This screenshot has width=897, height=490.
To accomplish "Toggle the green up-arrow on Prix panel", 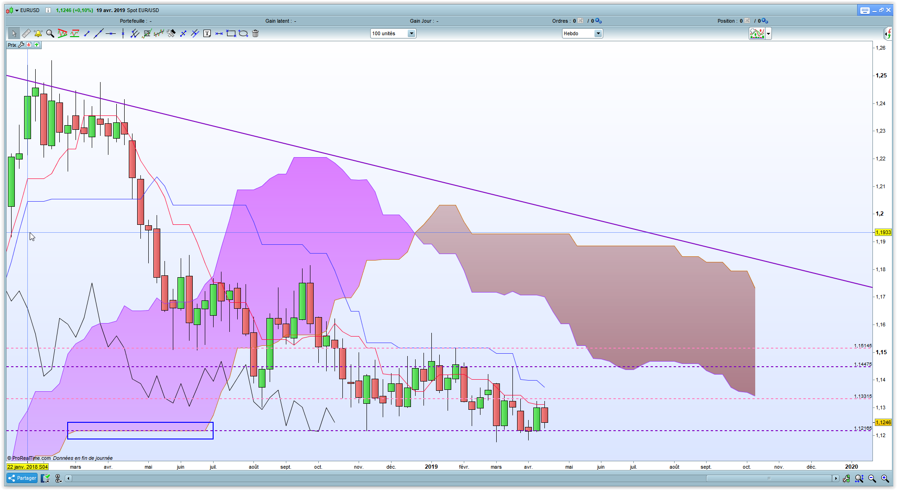I will click(x=37, y=45).
